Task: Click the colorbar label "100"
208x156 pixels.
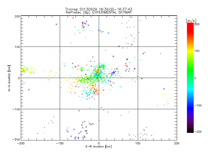Action: point(197,51)
